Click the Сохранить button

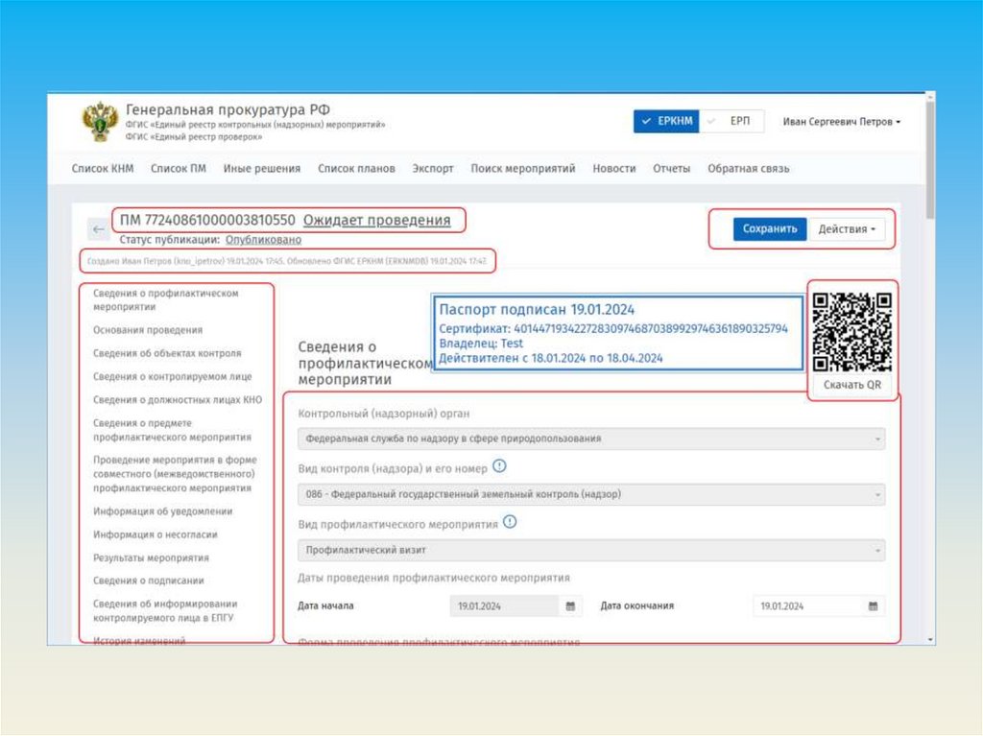click(770, 229)
